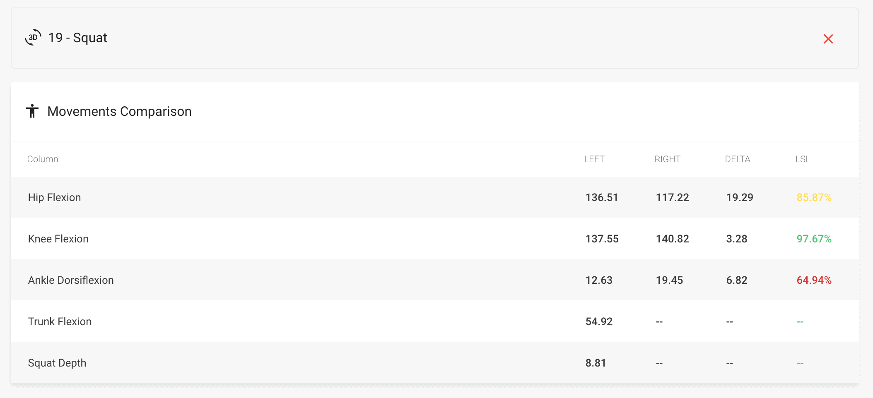Click the green 97.67% LSI value

pyautogui.click(x=814, y=239)
